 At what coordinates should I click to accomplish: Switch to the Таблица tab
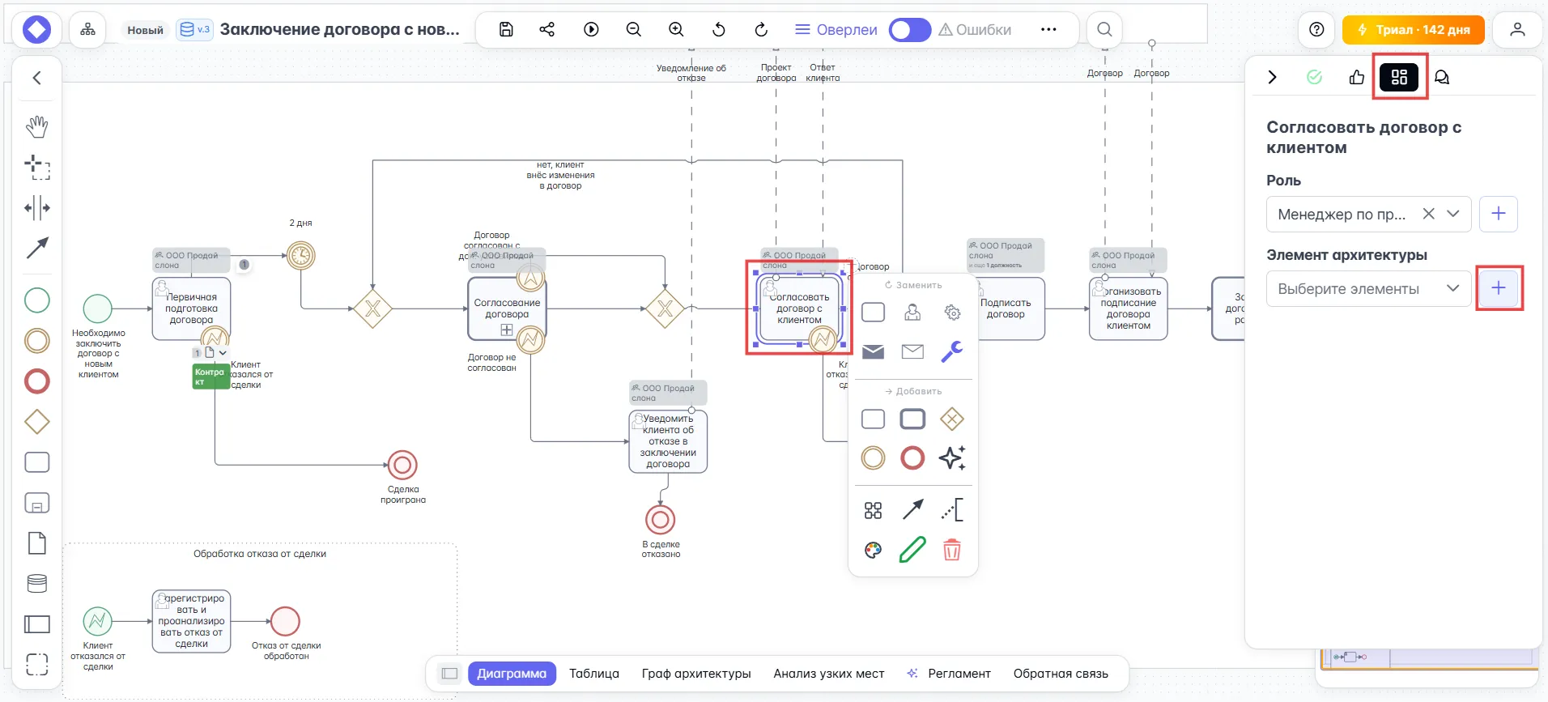coord(593,674)
